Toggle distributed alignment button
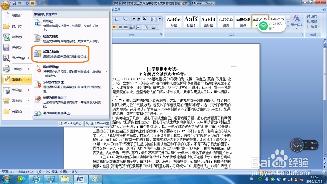The height and width of the screenshot is (184, 327). pyautogui.click(x=131, y=27)
